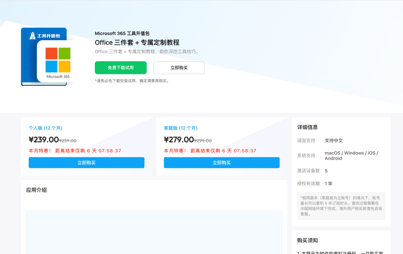
Task: Click the Office 三件套 + 专属定制教程 heading
Action: pos(137,43)
